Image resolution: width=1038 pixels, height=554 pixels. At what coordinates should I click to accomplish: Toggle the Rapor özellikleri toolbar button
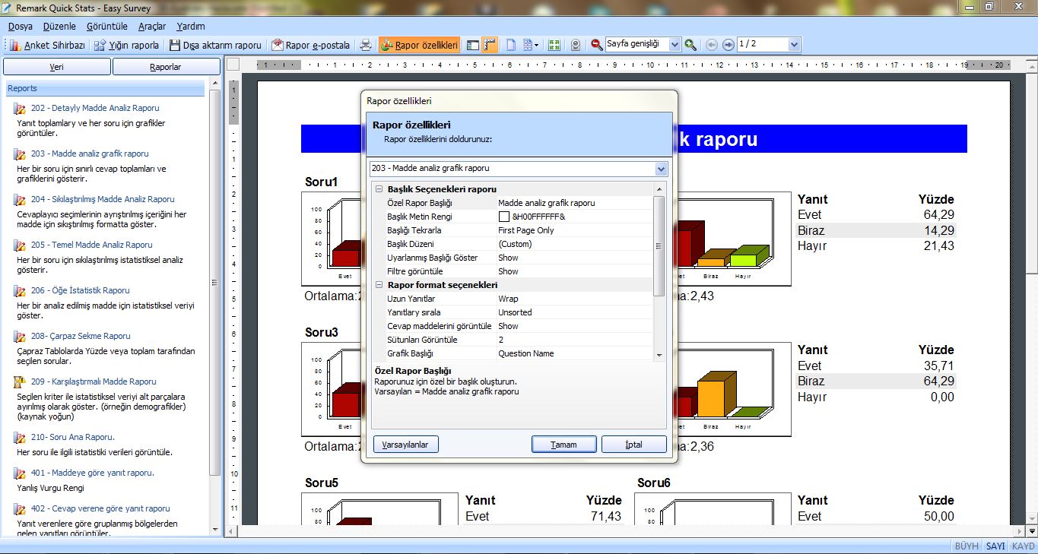click(x=419, y=45)
